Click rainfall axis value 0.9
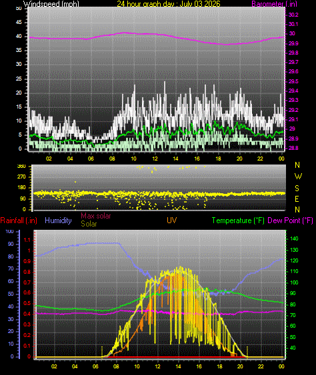Image resolution: width=316 pixels, height=375 pixels. [27, 261]
